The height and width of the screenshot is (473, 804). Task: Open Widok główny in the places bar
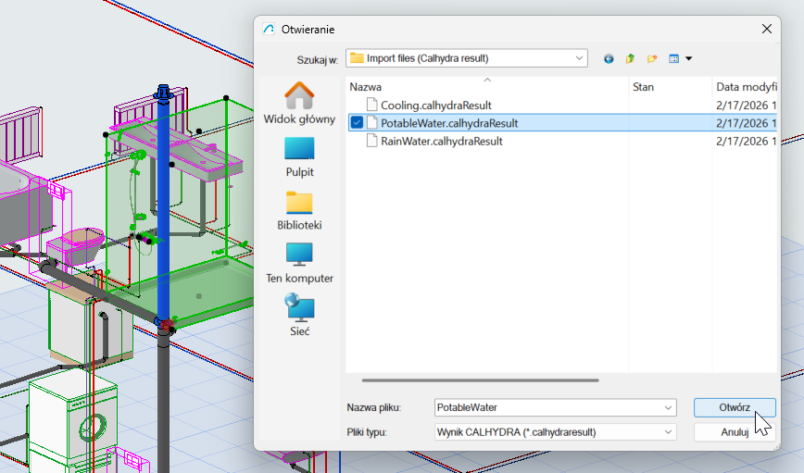[x=299, y=103]
